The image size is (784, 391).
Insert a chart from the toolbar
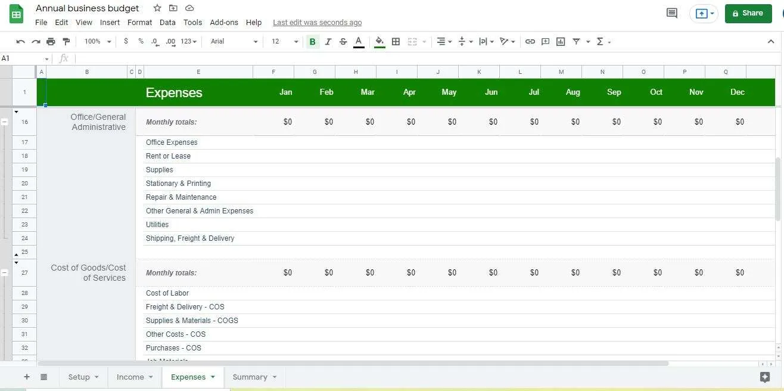coord(561,42)
